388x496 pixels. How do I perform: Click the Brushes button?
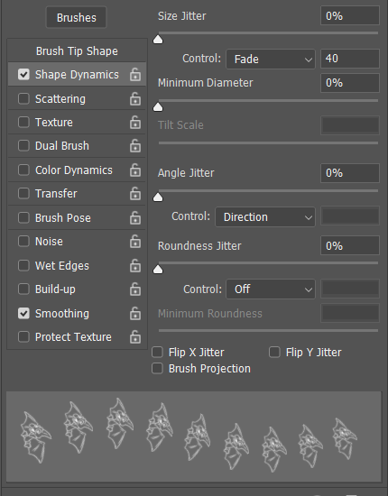point(77,18)
